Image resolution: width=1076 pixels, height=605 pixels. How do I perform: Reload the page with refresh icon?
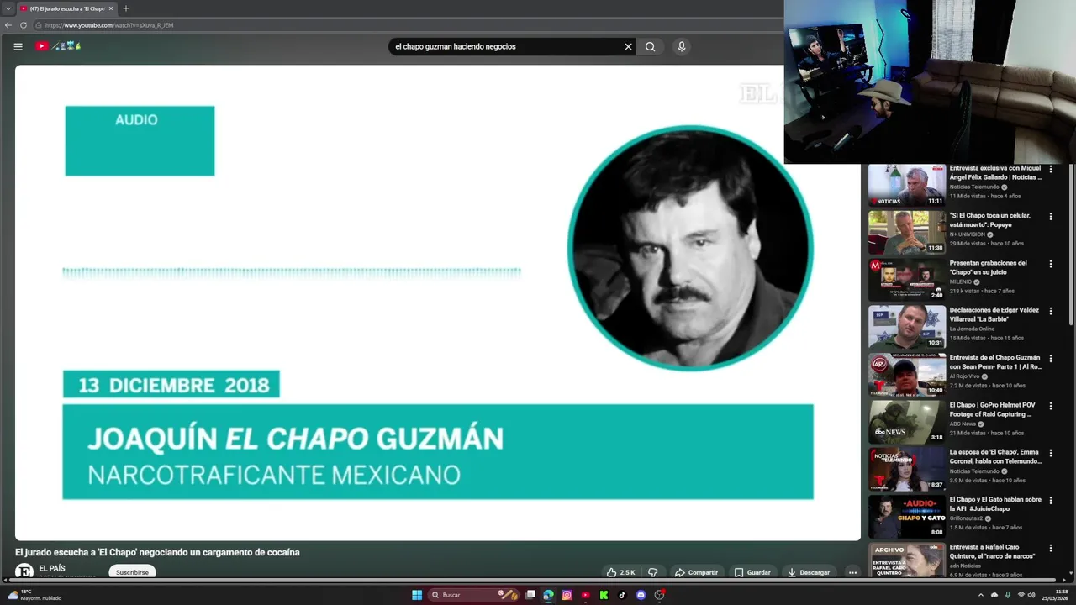(24, 25)
